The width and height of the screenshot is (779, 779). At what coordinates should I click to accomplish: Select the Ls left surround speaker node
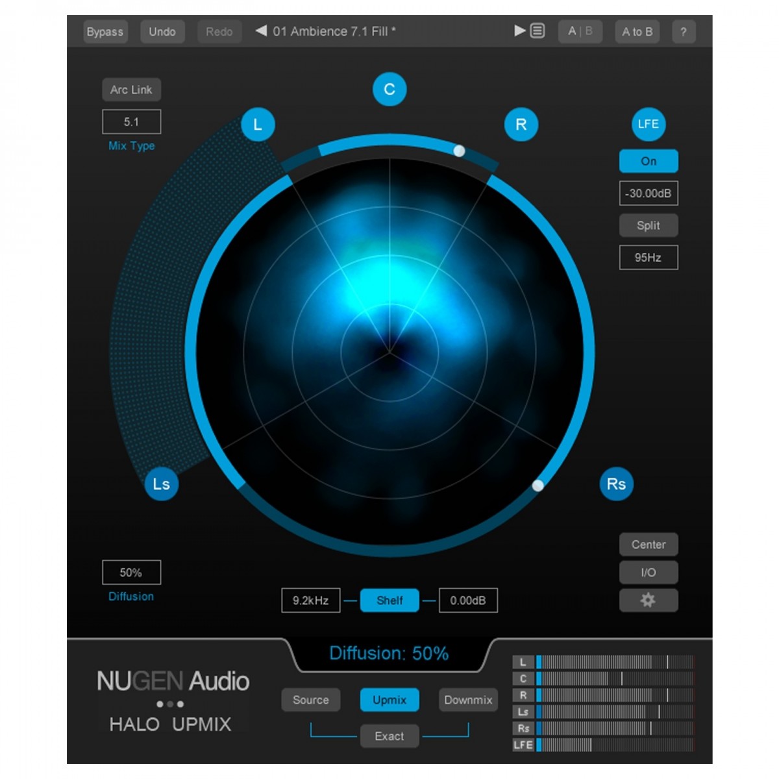point(161,484)
